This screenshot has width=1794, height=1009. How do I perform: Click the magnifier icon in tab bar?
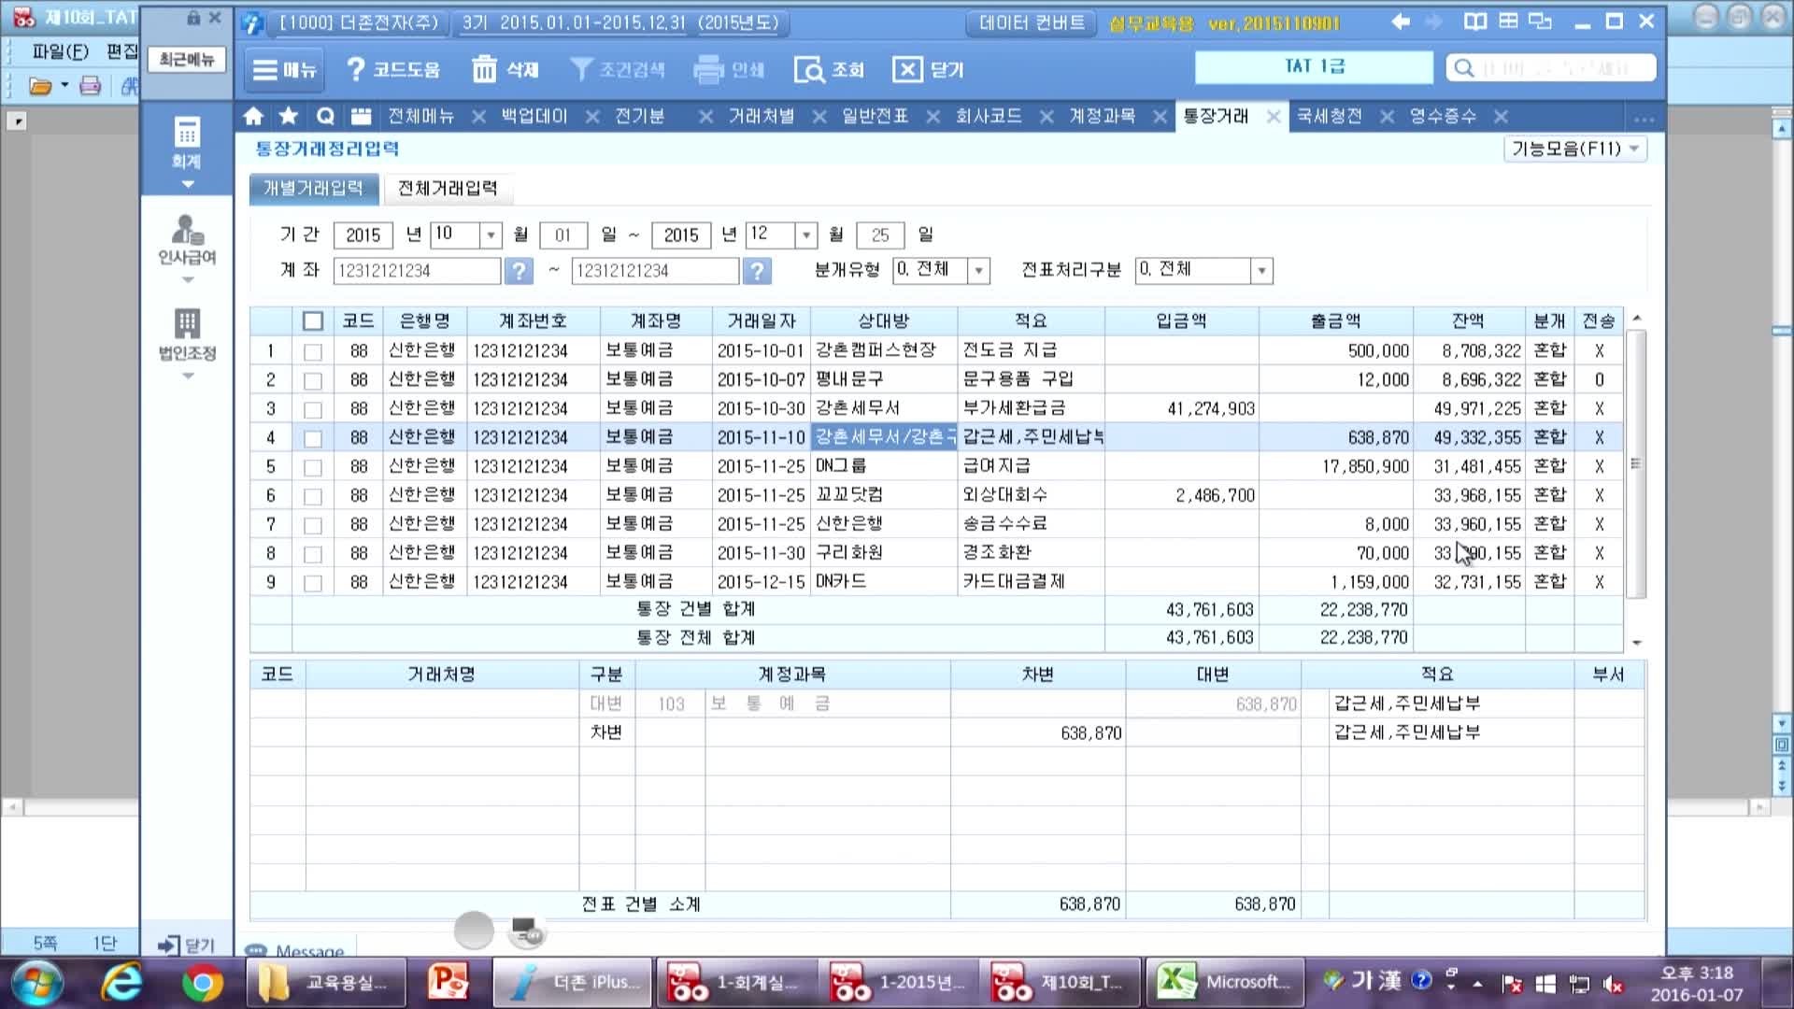tap(325, 116)
